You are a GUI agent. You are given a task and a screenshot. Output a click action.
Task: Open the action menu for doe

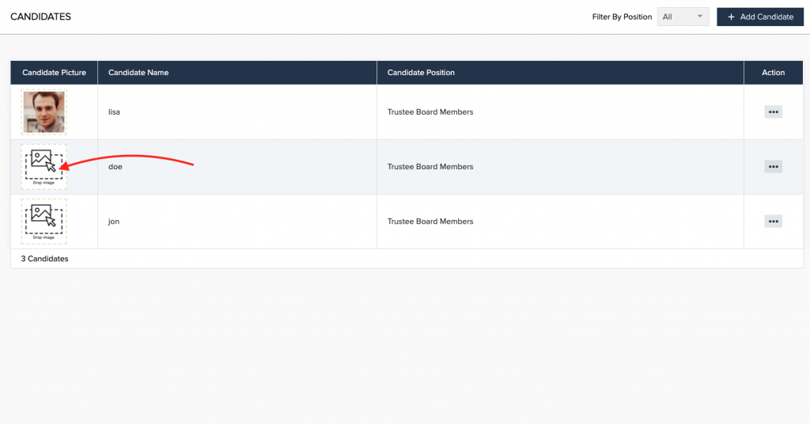click(773, 167)
